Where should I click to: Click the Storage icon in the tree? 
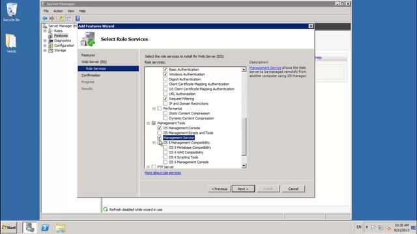[51, 50]
